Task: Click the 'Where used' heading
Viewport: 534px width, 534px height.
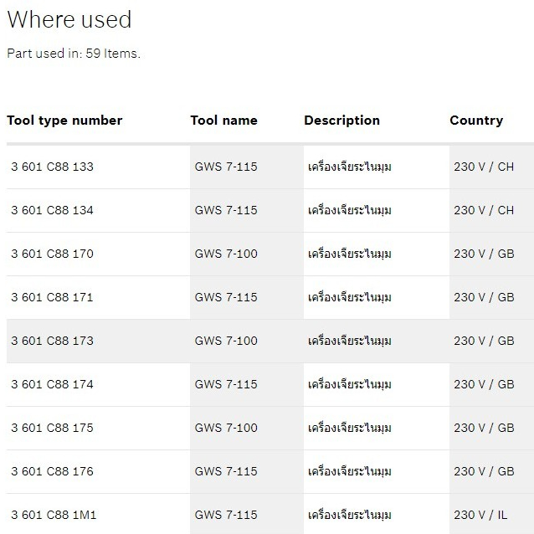Action: point(69,19)
